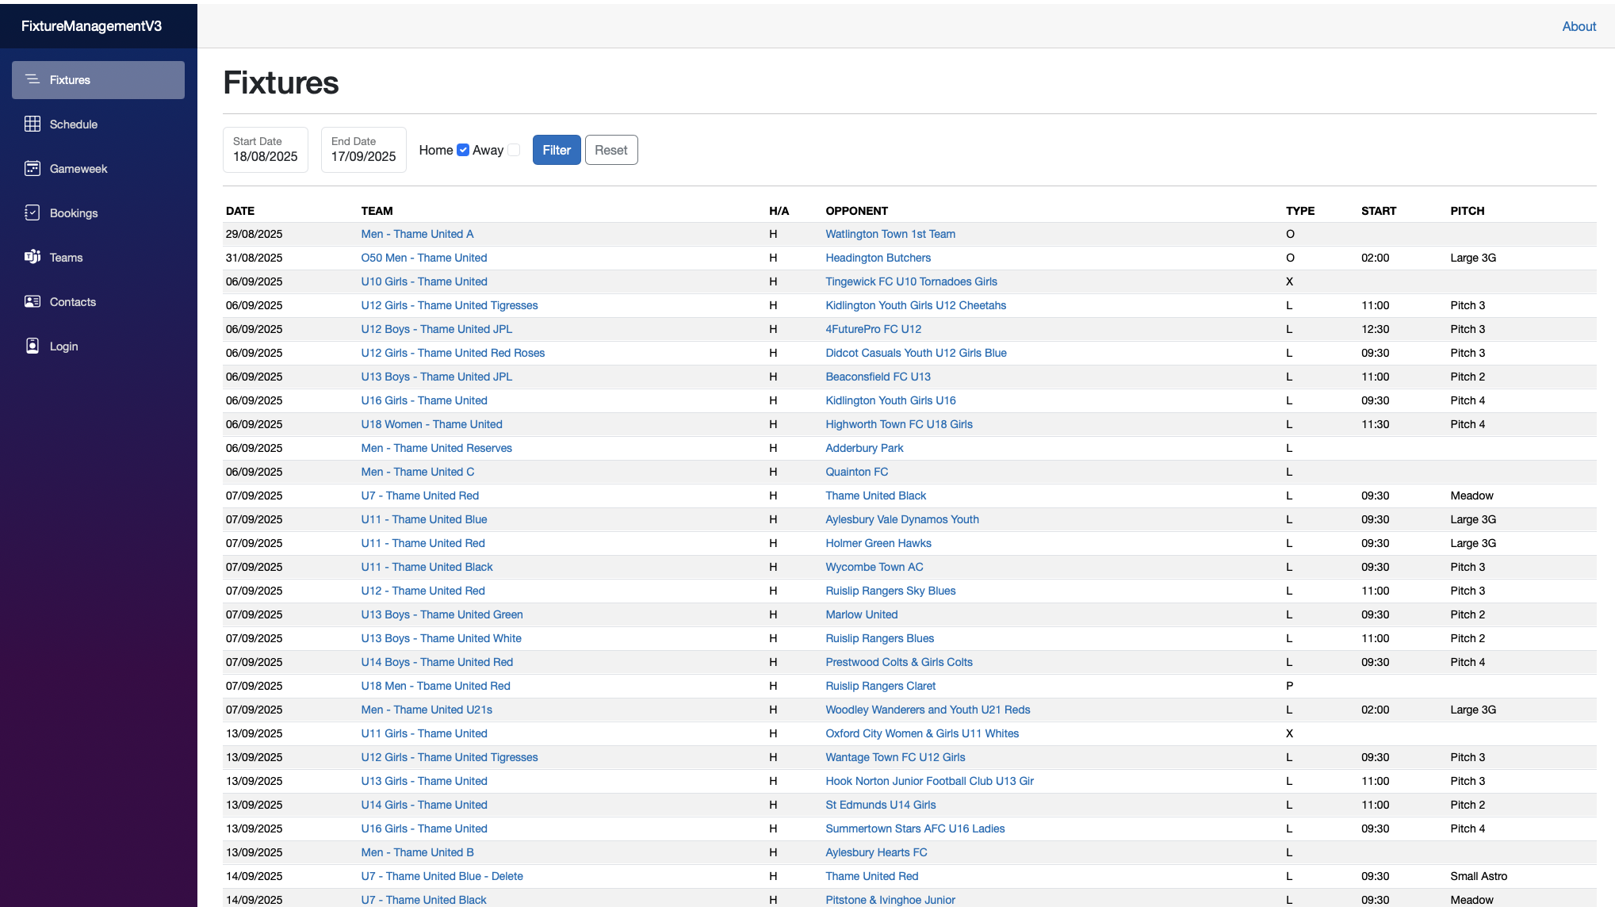
Task: Open the End Date picker field
Action: [363, 150]
